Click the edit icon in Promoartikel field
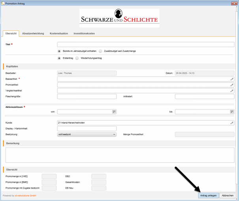The image size is (239, 201). pos(232,85)
